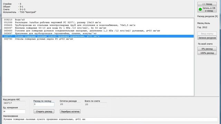
Task: Click 'Запись в ОФ и назад' button
Action: 207,9
